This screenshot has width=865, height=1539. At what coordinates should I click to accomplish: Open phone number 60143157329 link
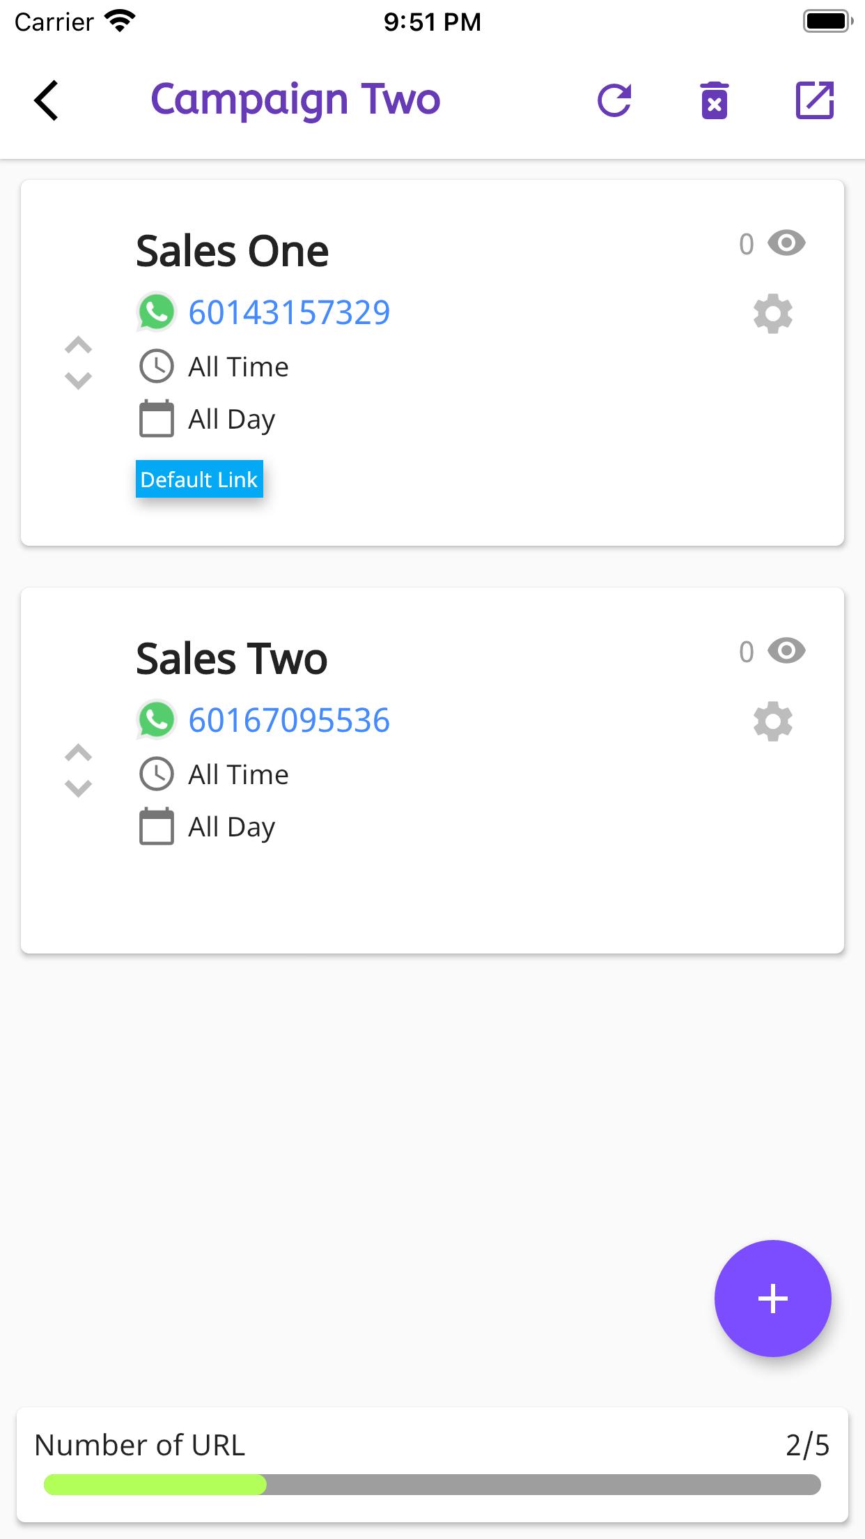[x=289, y=312]
